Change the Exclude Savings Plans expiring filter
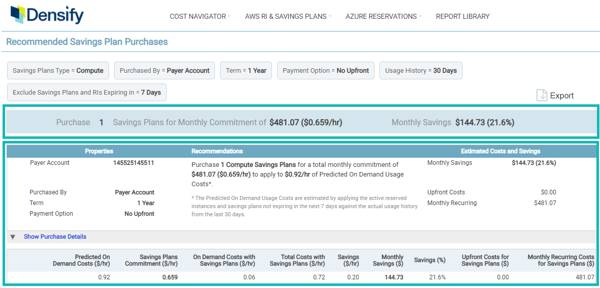Viewport: 600px width, 288px height. point(87,93)
